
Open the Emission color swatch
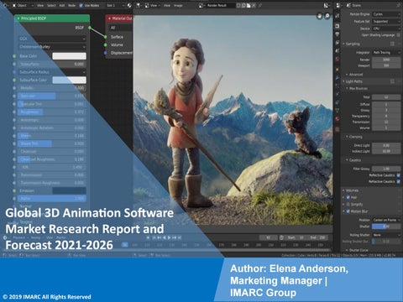69,190
